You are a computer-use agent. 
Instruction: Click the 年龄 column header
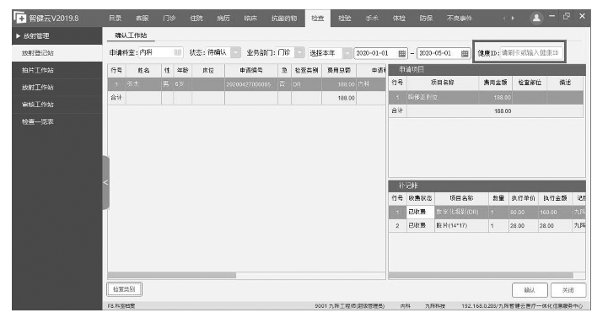(183, 71)
